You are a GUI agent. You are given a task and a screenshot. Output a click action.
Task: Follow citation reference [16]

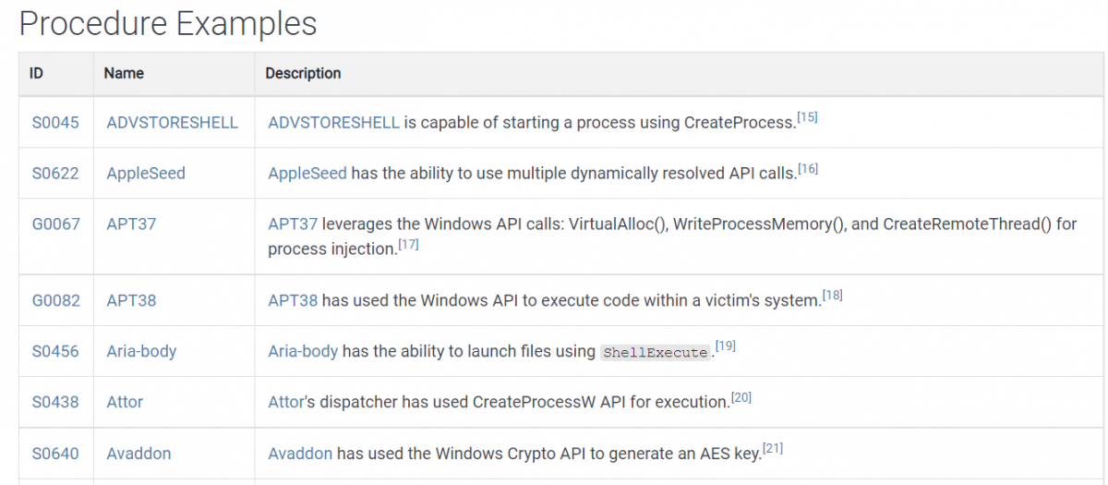tap(808, 169)
